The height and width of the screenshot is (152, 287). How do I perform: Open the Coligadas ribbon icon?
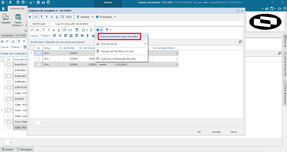(x=6, y=19)
